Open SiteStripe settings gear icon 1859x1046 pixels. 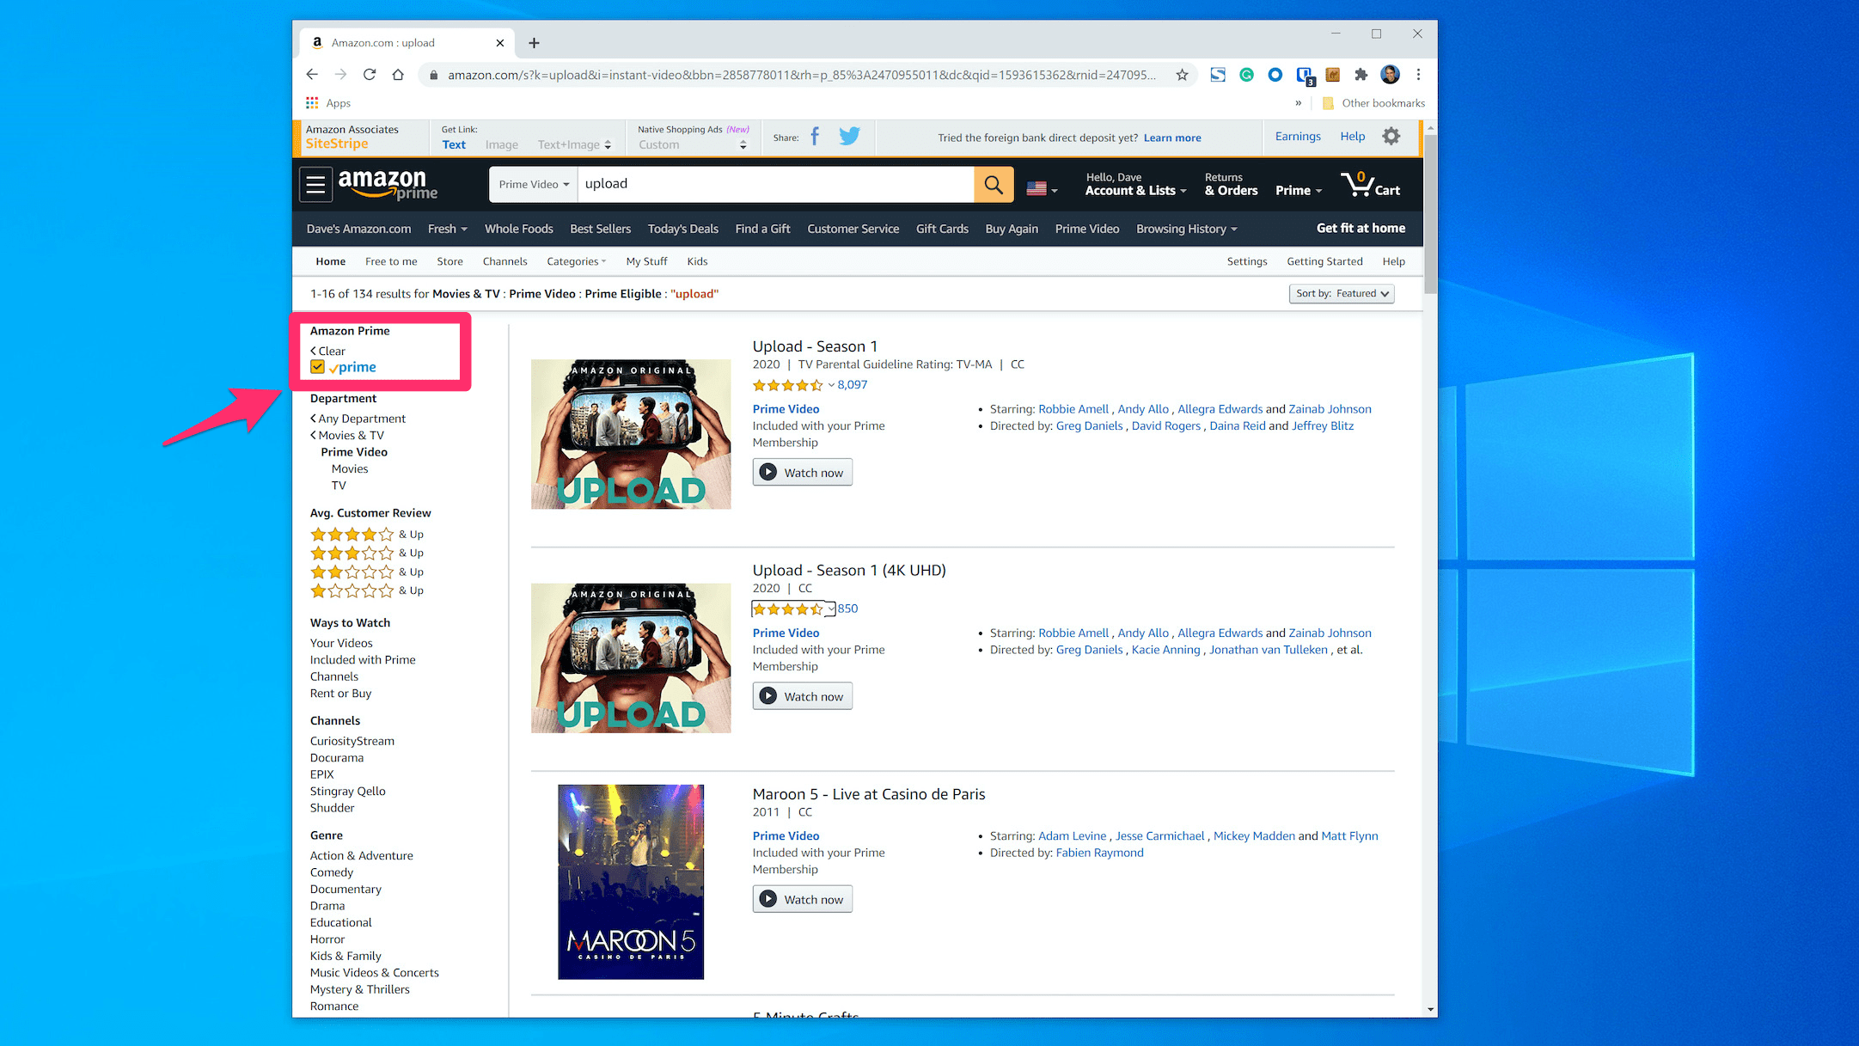tap(1391, 137)
